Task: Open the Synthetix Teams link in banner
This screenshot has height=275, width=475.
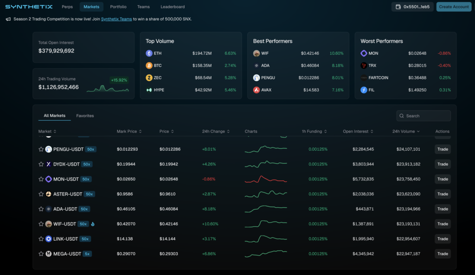Action: click(x=116, y=19)
